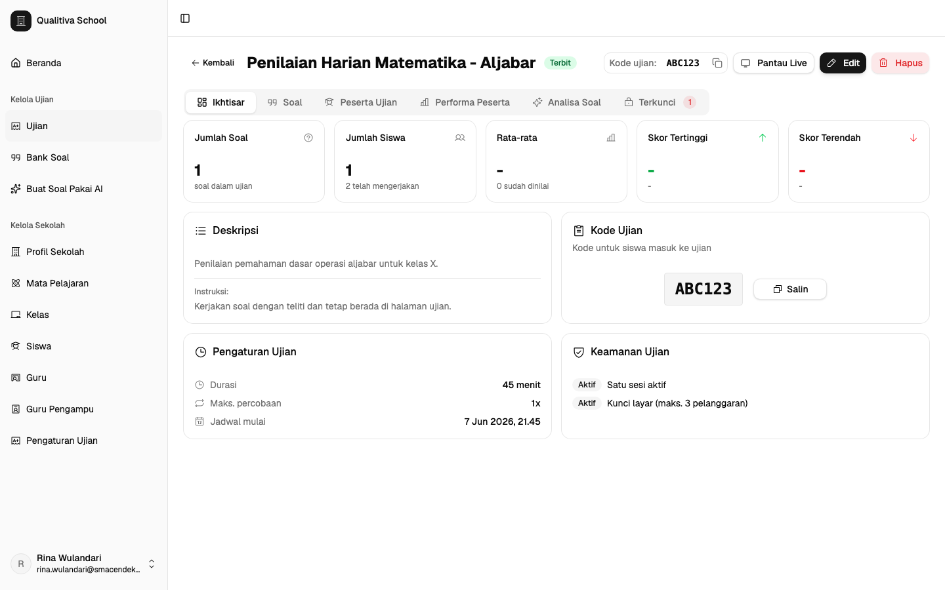The width and height of the screenshot is (945, 590).
Task: Click the shield icon beside Keamanan Ujian
Action: point(579,352)
